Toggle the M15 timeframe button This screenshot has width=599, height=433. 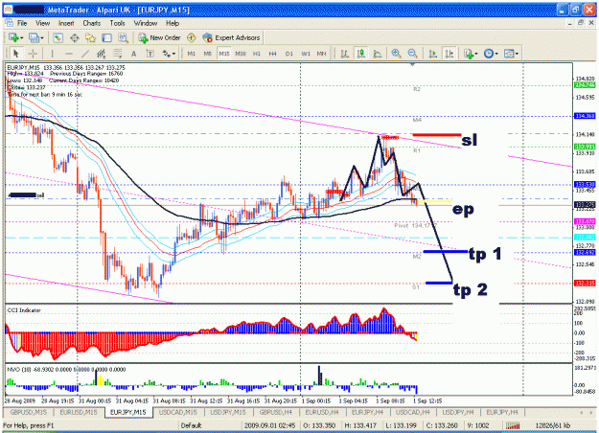(x=224, y=54)
